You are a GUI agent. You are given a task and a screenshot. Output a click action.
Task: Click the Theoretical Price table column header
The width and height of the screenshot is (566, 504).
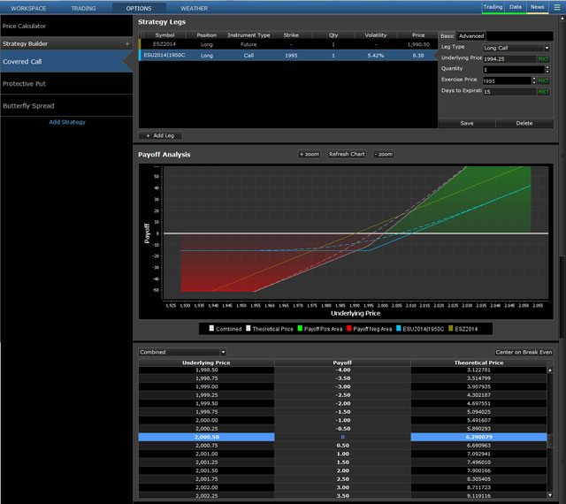478,363
